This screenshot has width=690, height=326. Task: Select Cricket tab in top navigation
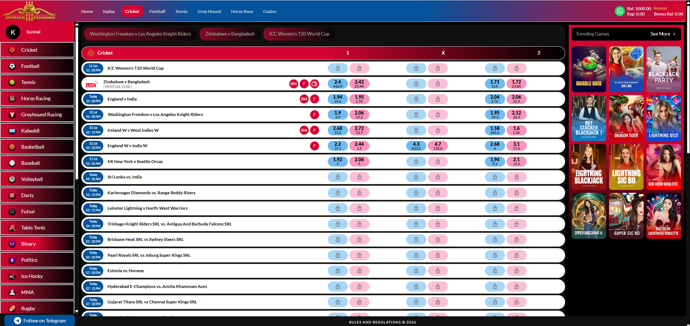coord(132,11)
